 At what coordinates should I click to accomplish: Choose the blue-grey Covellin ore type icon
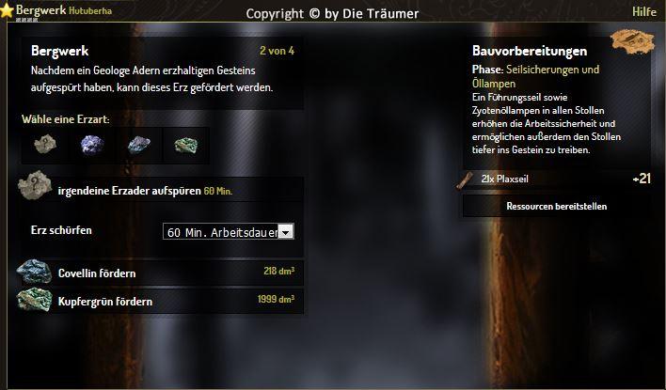[139, 145]
